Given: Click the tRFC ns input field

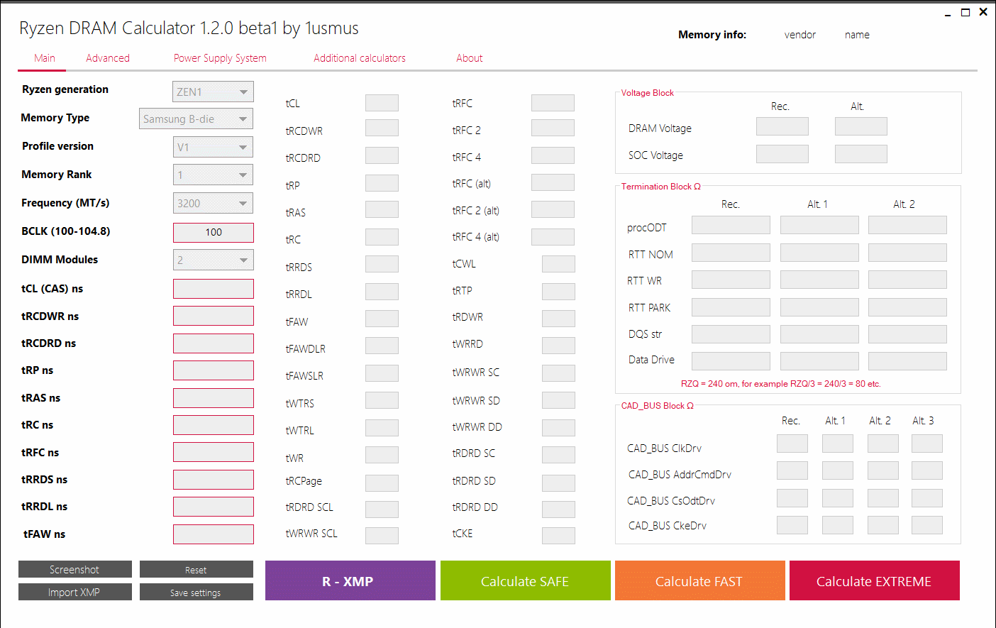Looking at the screenshot, I should coord(214,452).
